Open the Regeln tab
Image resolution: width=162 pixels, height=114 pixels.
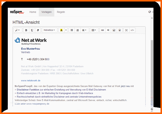[x=61, y=12]
